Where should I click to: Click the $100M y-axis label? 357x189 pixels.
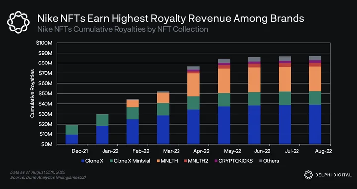click(44, 43)
